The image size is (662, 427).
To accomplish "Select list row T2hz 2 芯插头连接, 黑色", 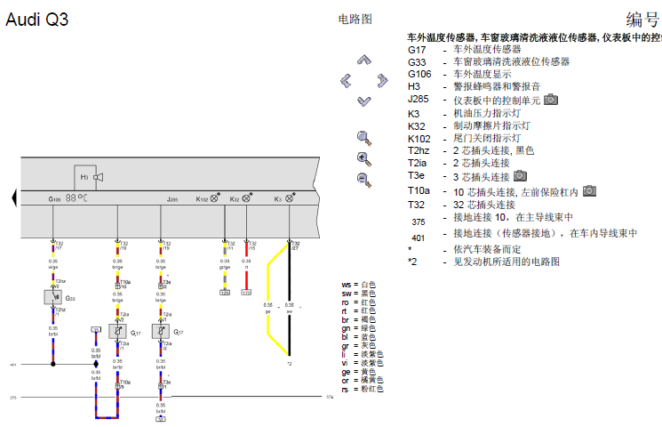I will [x=471, y=150].
